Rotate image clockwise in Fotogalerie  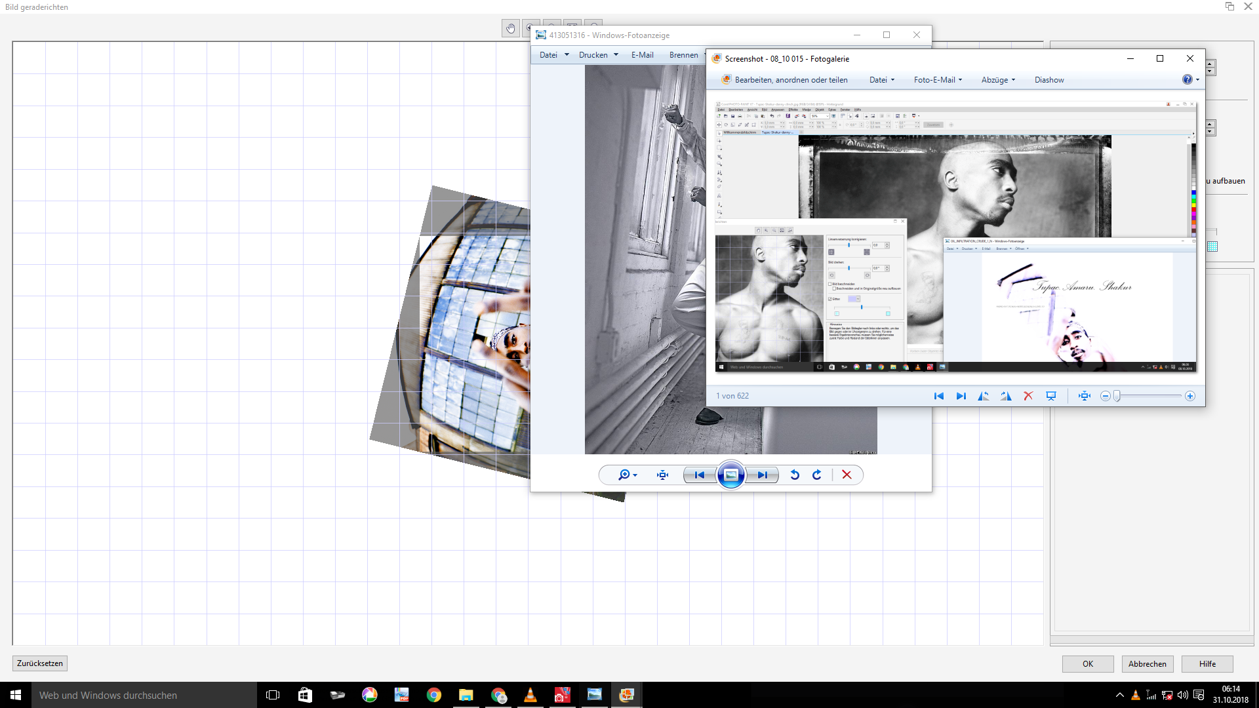click(1006, 396)
